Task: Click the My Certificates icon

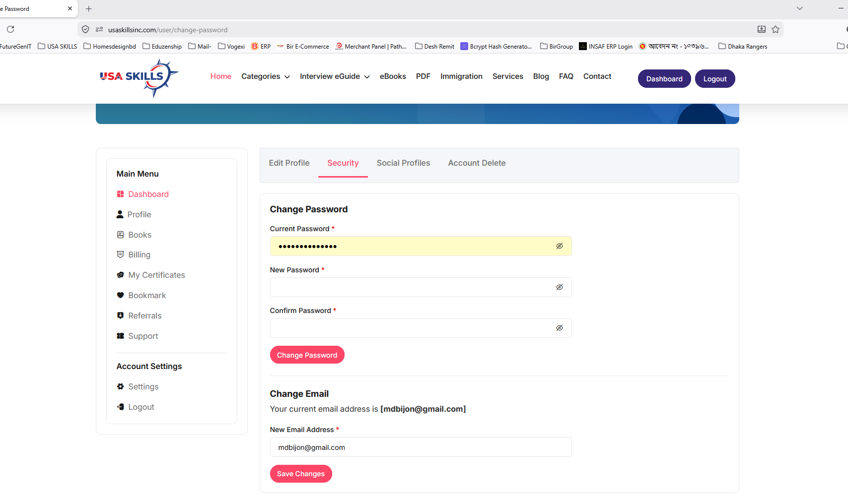Action: click(x=120, y=275)
